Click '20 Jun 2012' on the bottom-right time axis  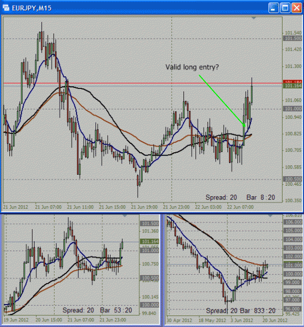(x=275, y=320)
